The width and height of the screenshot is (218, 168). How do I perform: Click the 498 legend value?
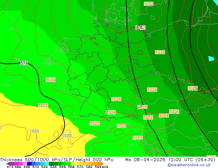click(x=27, y=167)
